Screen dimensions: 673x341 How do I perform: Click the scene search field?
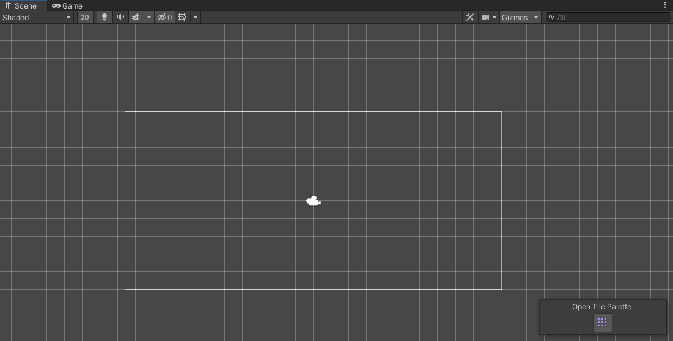pos(608,17)
